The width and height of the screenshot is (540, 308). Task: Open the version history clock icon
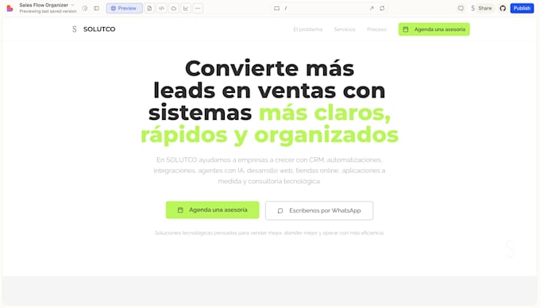[85, 8]
